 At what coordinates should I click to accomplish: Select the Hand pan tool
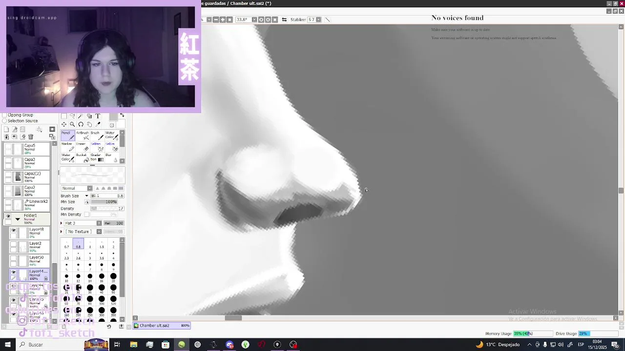89,124
